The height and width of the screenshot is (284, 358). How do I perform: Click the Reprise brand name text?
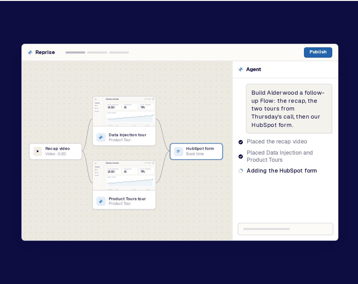tap(45, 52)
